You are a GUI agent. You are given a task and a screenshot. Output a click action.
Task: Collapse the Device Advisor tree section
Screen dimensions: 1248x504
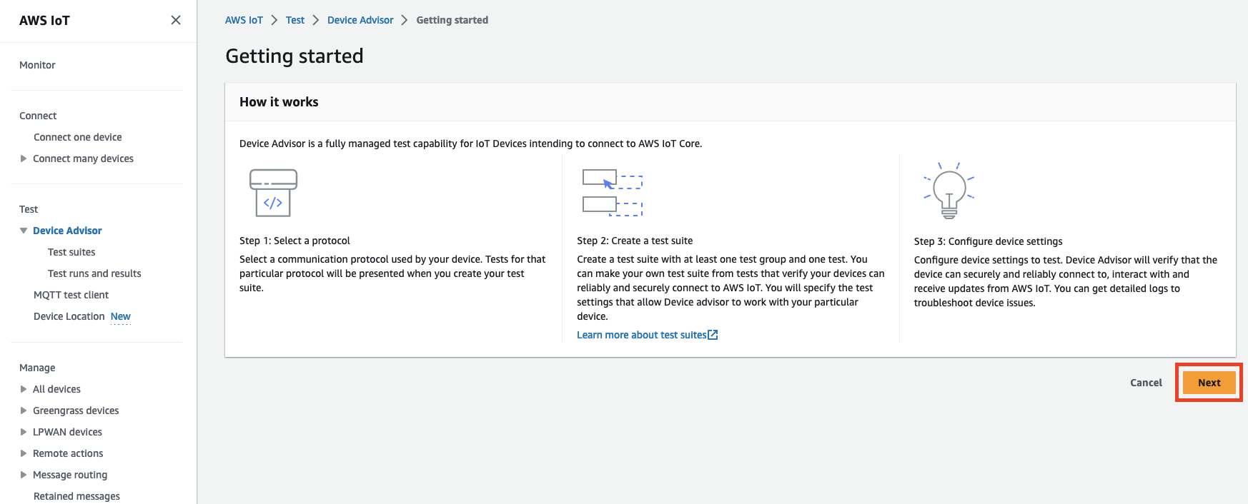(24, 231)
